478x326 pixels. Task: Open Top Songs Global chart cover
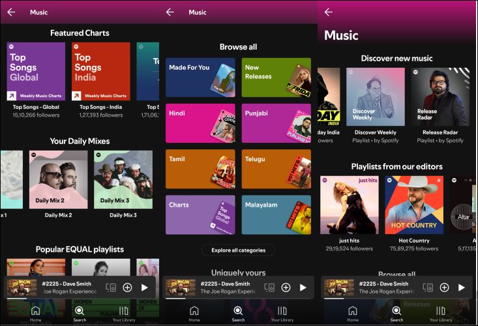coord(36,71)
